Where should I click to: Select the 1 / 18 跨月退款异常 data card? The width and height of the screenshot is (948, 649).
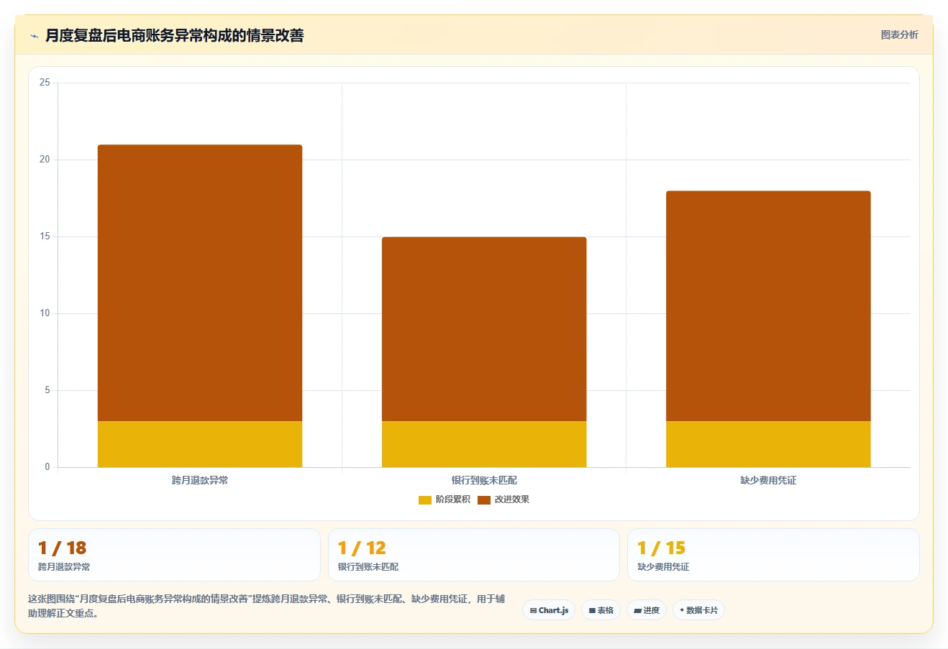click(174, 555)
